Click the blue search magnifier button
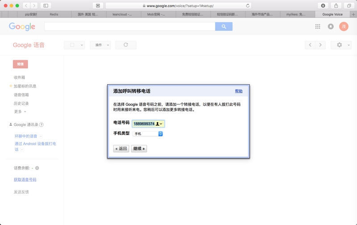This screenshot has width=357, height=225. 224,26
